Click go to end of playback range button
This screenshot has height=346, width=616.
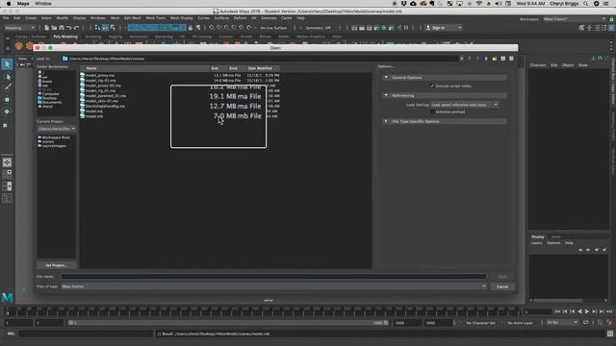coord(609,311)
